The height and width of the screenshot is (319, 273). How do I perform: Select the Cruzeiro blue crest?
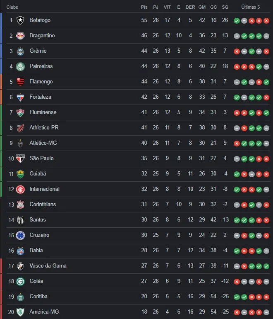coord(20,235)
